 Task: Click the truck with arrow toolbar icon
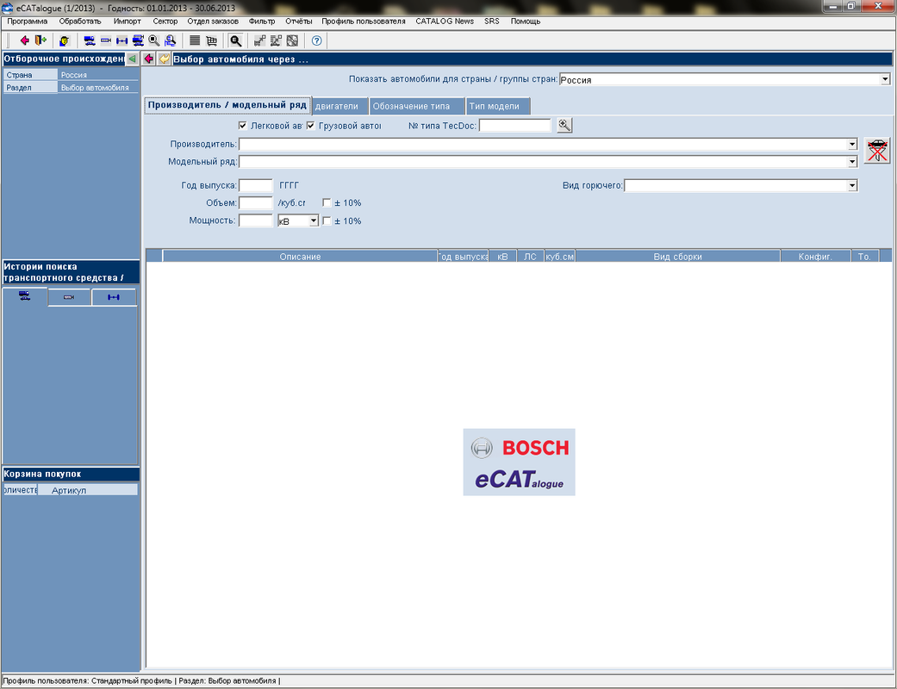coord(138,40)
